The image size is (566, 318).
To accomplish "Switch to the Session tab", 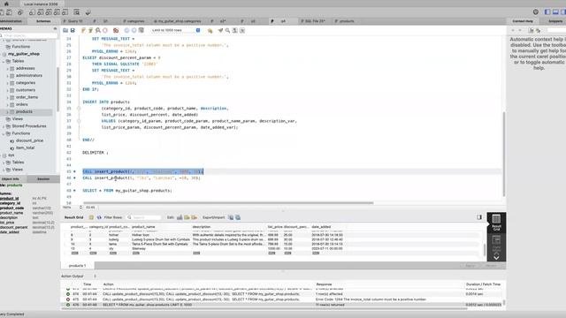I will pyautogui.click(x=43, y=178).
